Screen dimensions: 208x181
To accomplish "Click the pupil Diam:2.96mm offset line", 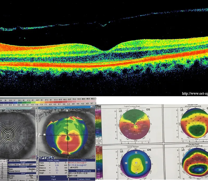I will (21, 165).
